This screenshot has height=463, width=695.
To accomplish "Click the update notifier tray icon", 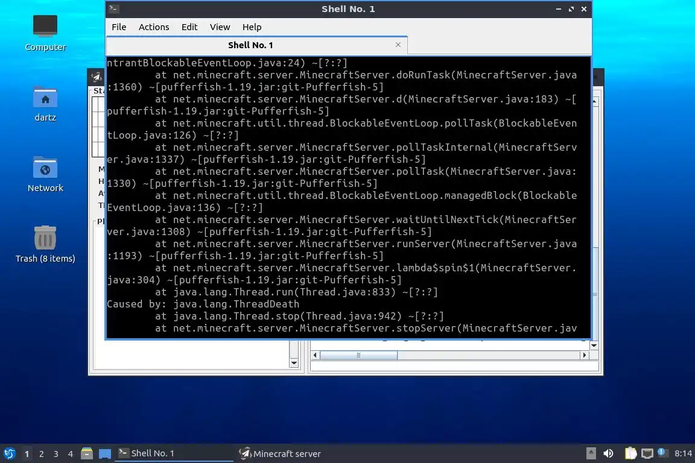I will (x=662, y=453).
